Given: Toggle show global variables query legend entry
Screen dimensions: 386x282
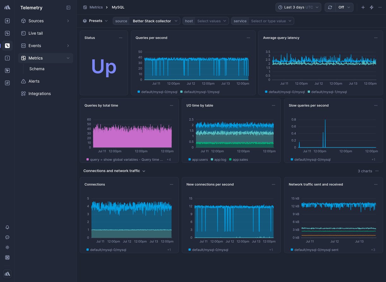Looking at the screenshot, I should (x=125, y=160).
